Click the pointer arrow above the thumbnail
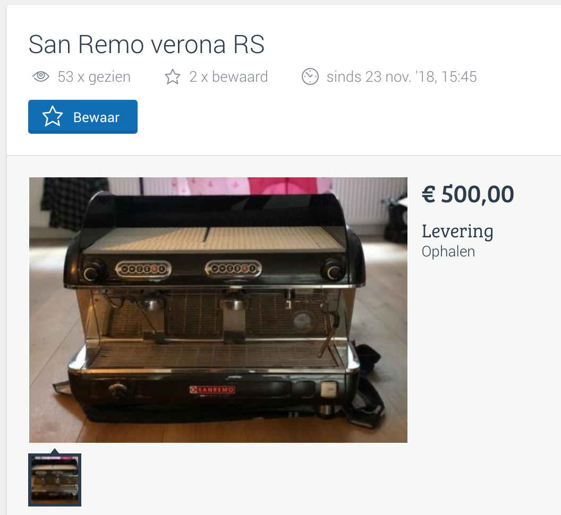 54,451
